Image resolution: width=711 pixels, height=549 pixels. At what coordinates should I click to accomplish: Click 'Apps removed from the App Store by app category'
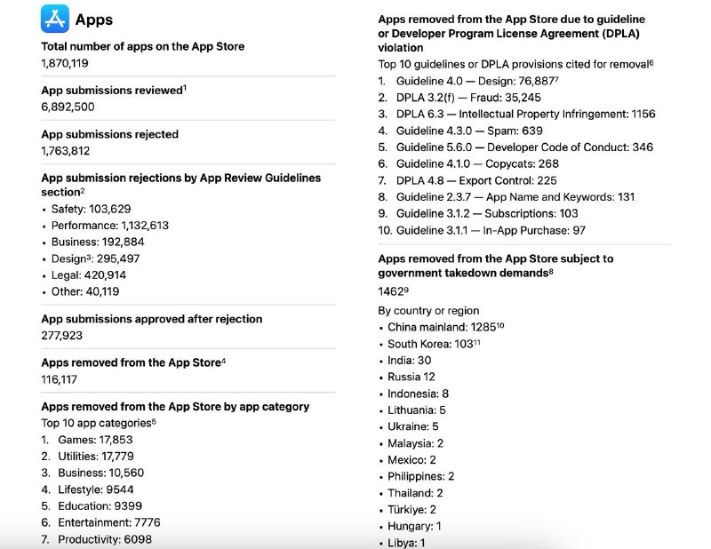pos(175,407)
